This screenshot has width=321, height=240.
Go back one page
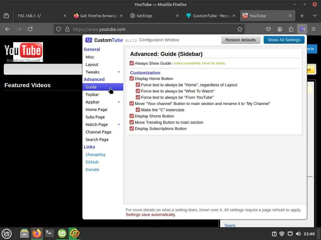point(8,29)
